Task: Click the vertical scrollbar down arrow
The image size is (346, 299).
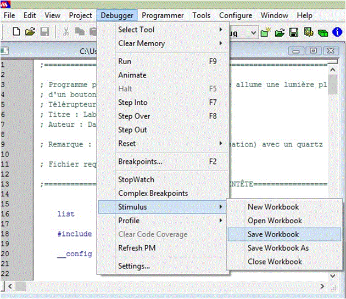Action: pos(332,275)
